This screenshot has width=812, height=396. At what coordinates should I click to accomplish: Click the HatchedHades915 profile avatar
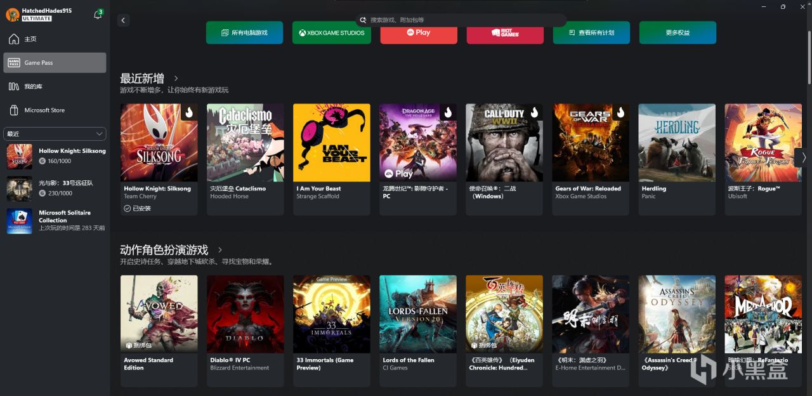(x=12, y=15)
